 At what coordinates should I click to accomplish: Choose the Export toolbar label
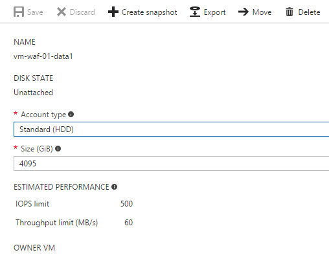214,12
